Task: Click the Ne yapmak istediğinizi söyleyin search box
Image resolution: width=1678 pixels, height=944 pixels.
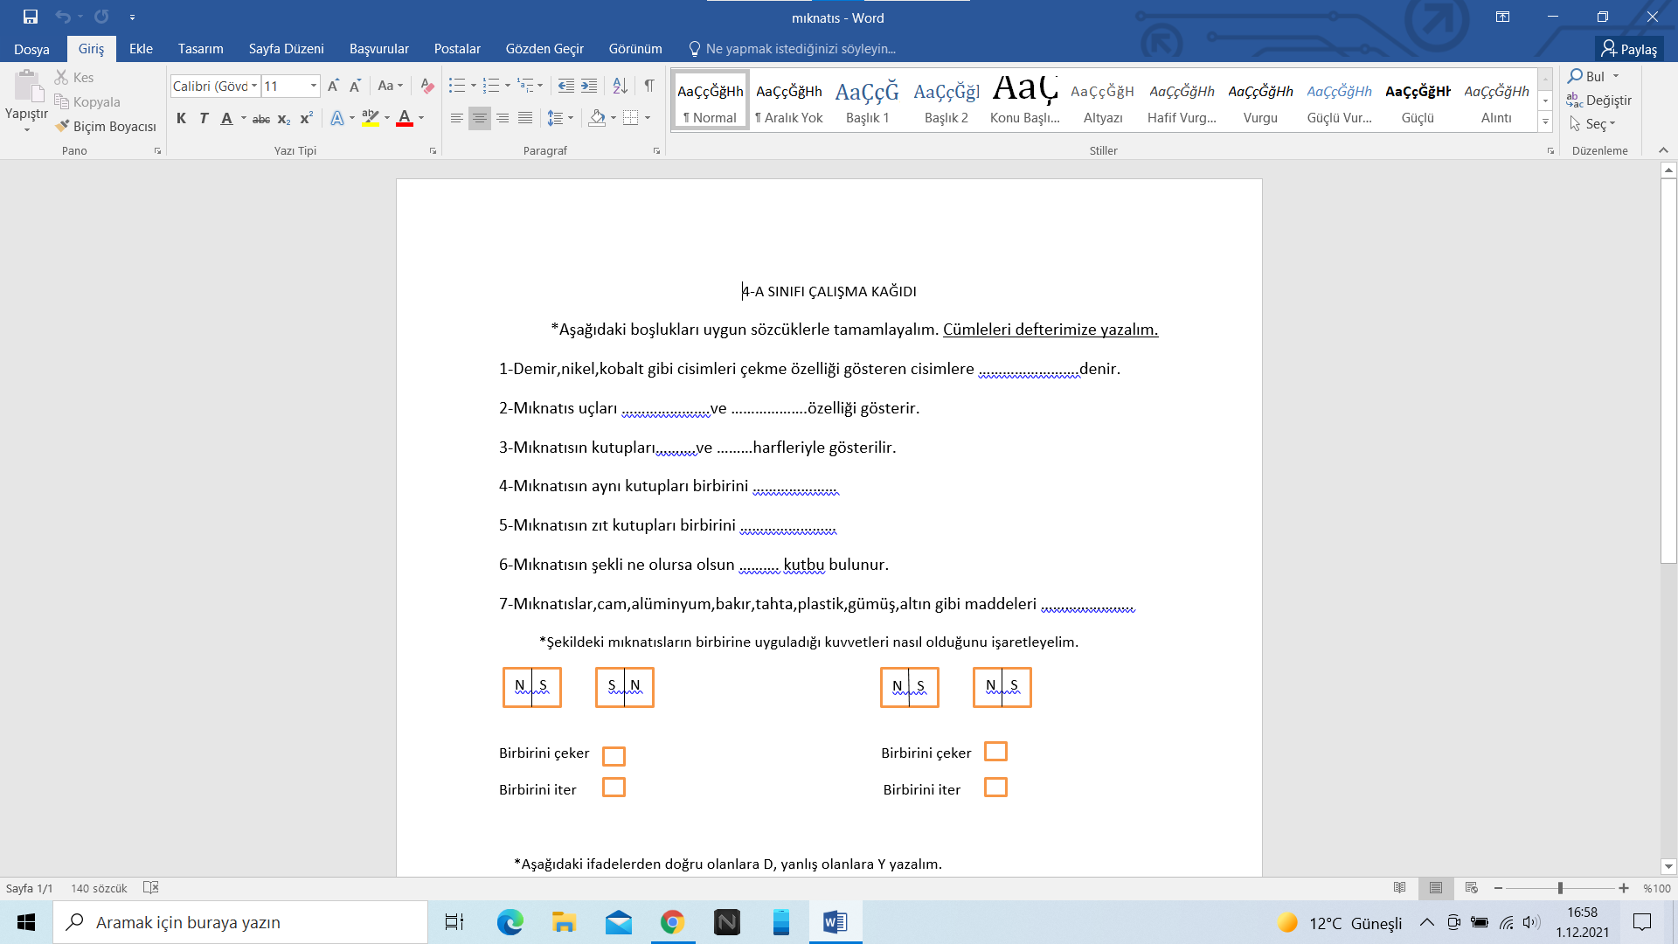Action: click(792, 49)
